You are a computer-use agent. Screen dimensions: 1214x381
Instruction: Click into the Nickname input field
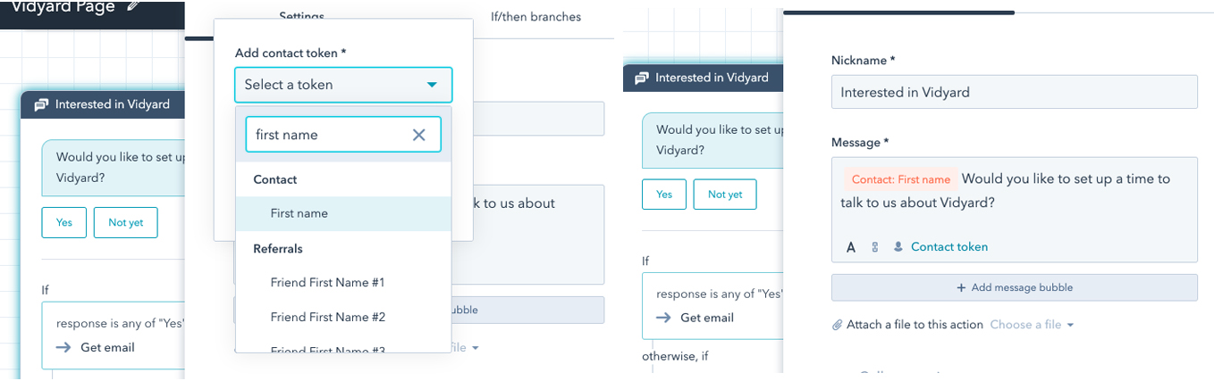[x=1014, y=92]
